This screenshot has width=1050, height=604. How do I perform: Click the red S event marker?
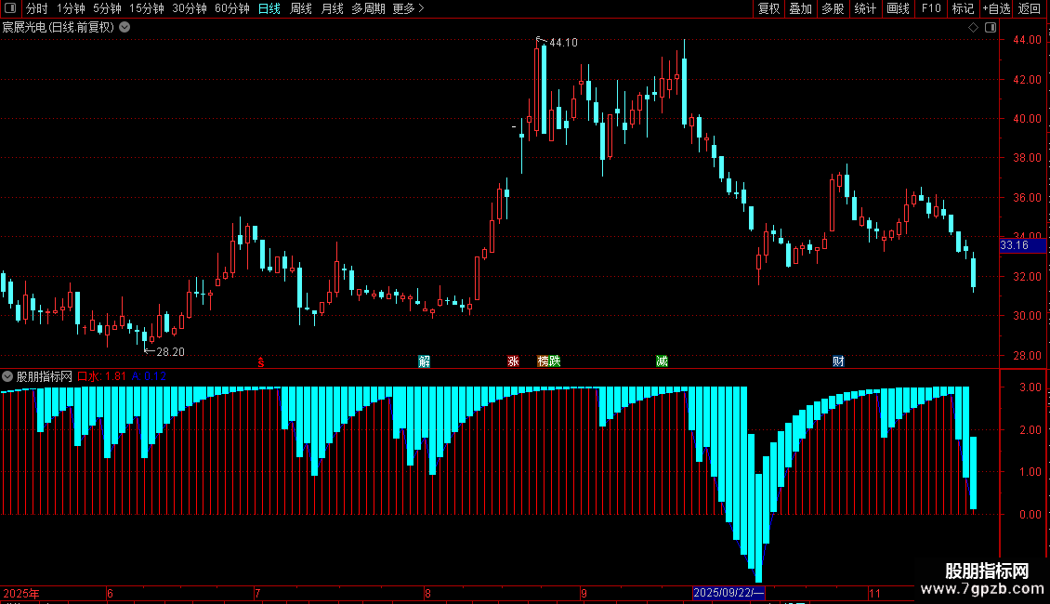tap(261, 362)
